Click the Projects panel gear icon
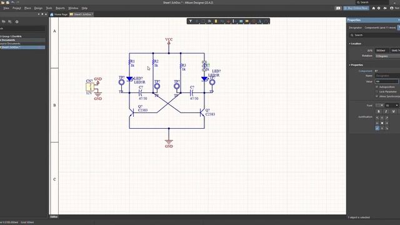The image size is (400, 225). [x=17, y=22]
